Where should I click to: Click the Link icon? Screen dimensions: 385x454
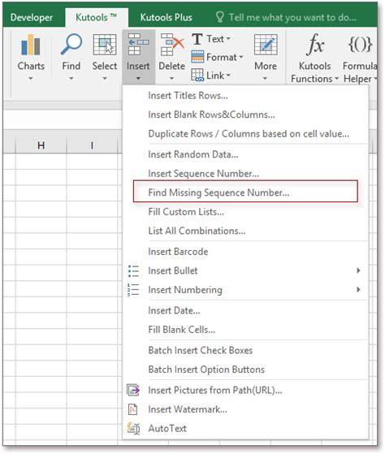(197, 76)
